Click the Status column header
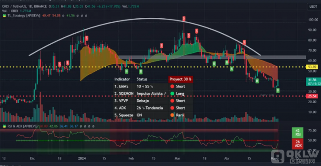 coord(142,79)
